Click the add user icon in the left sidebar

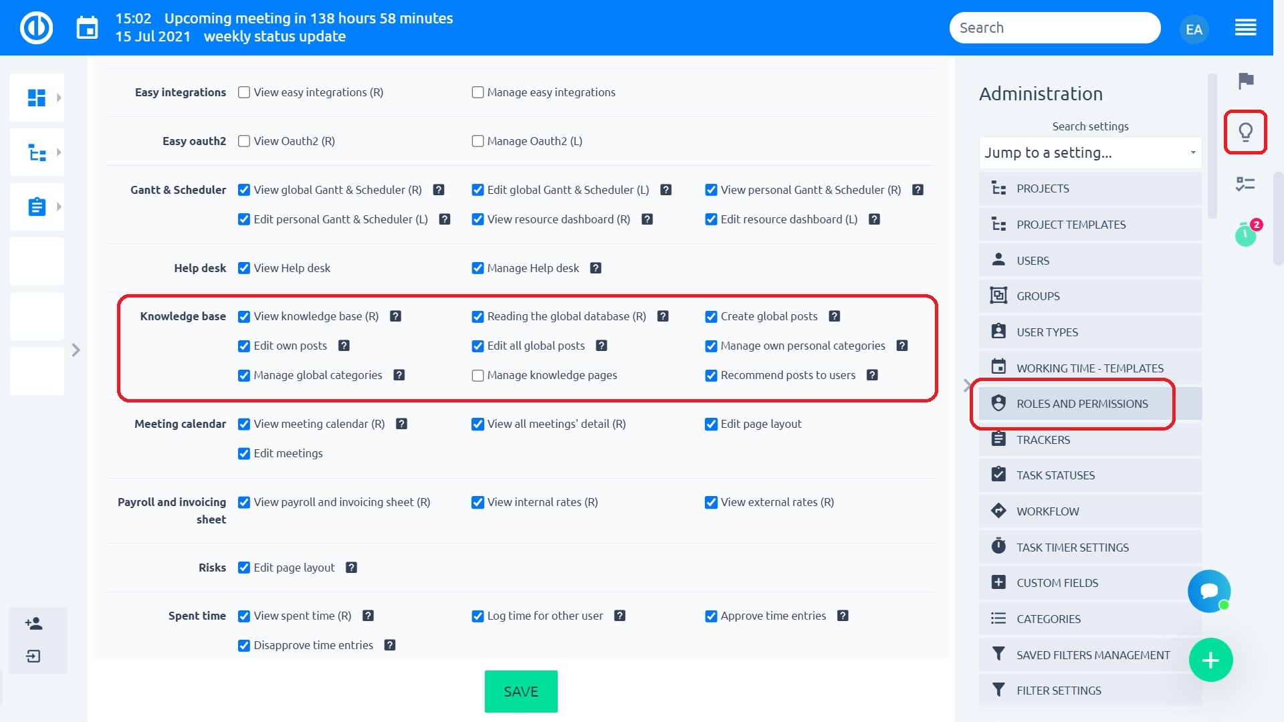[x=34, y=624]
